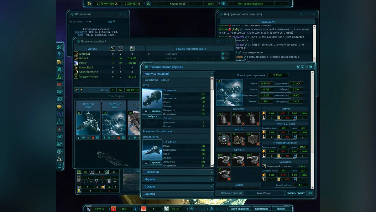The width and height of the screenshot is (376, 212).
Task: Delete the Borger_II project with red X
Action: click(93, 138)
